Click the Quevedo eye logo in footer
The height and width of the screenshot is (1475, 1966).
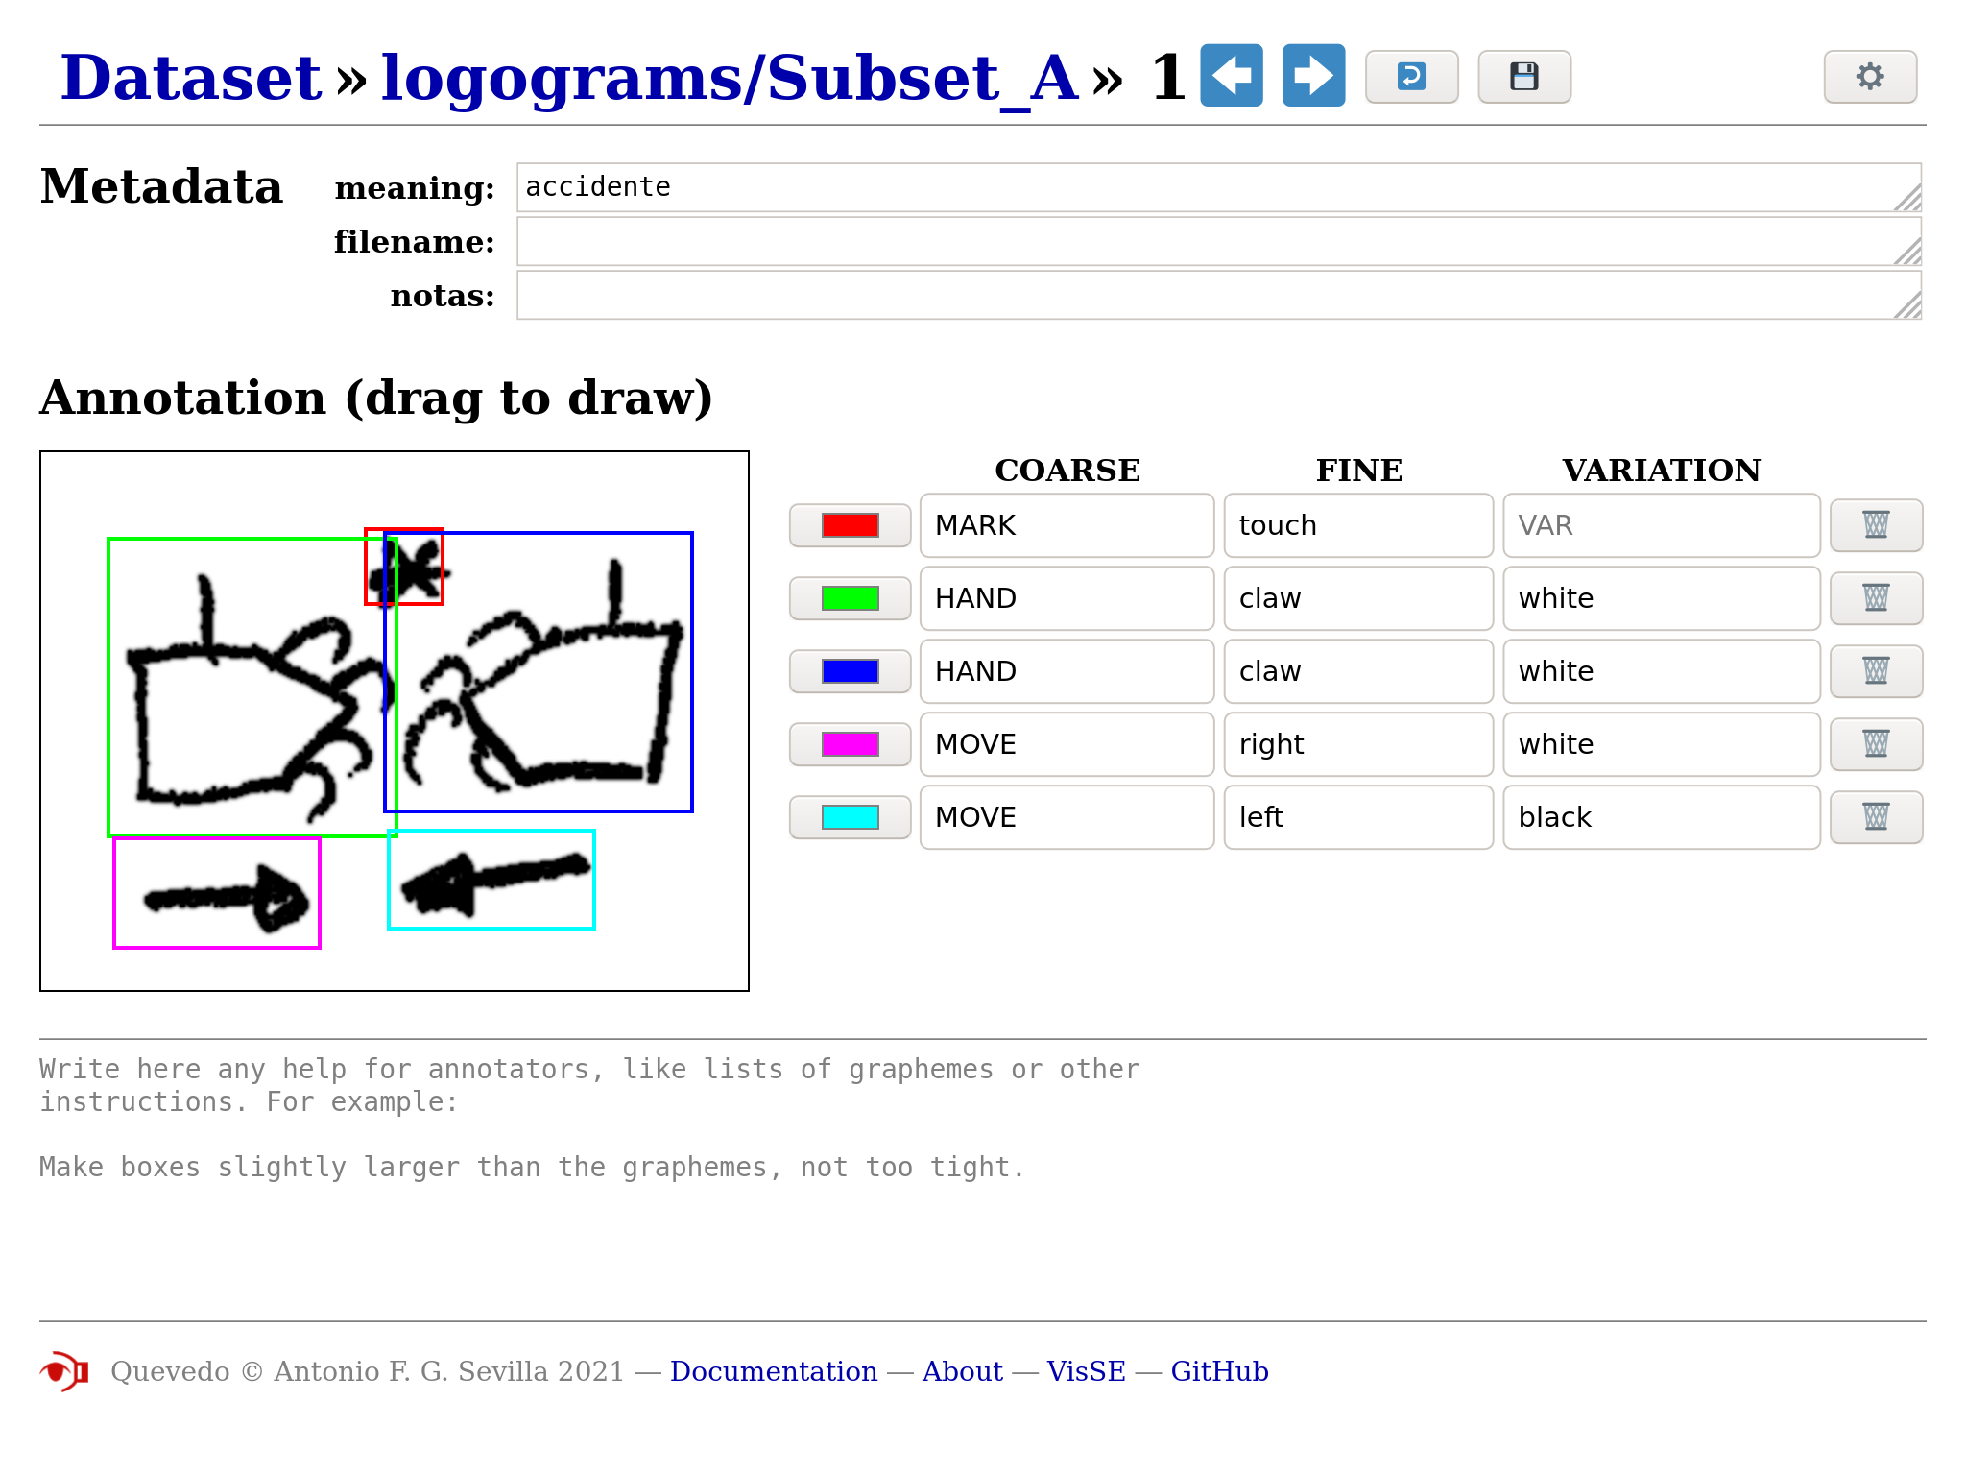64,1371
